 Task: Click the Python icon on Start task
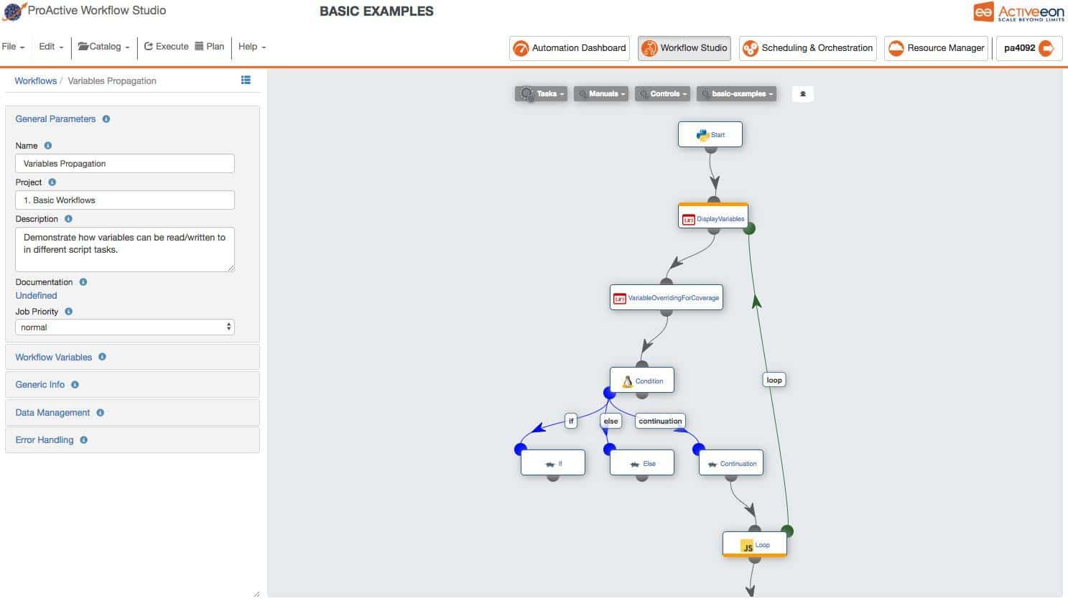point(702,135)
